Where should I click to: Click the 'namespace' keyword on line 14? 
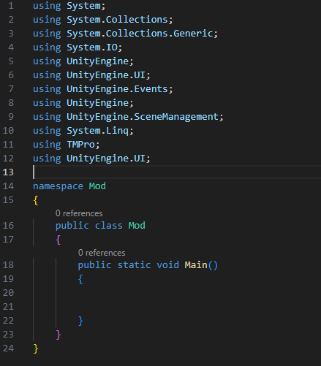(58, 186)
